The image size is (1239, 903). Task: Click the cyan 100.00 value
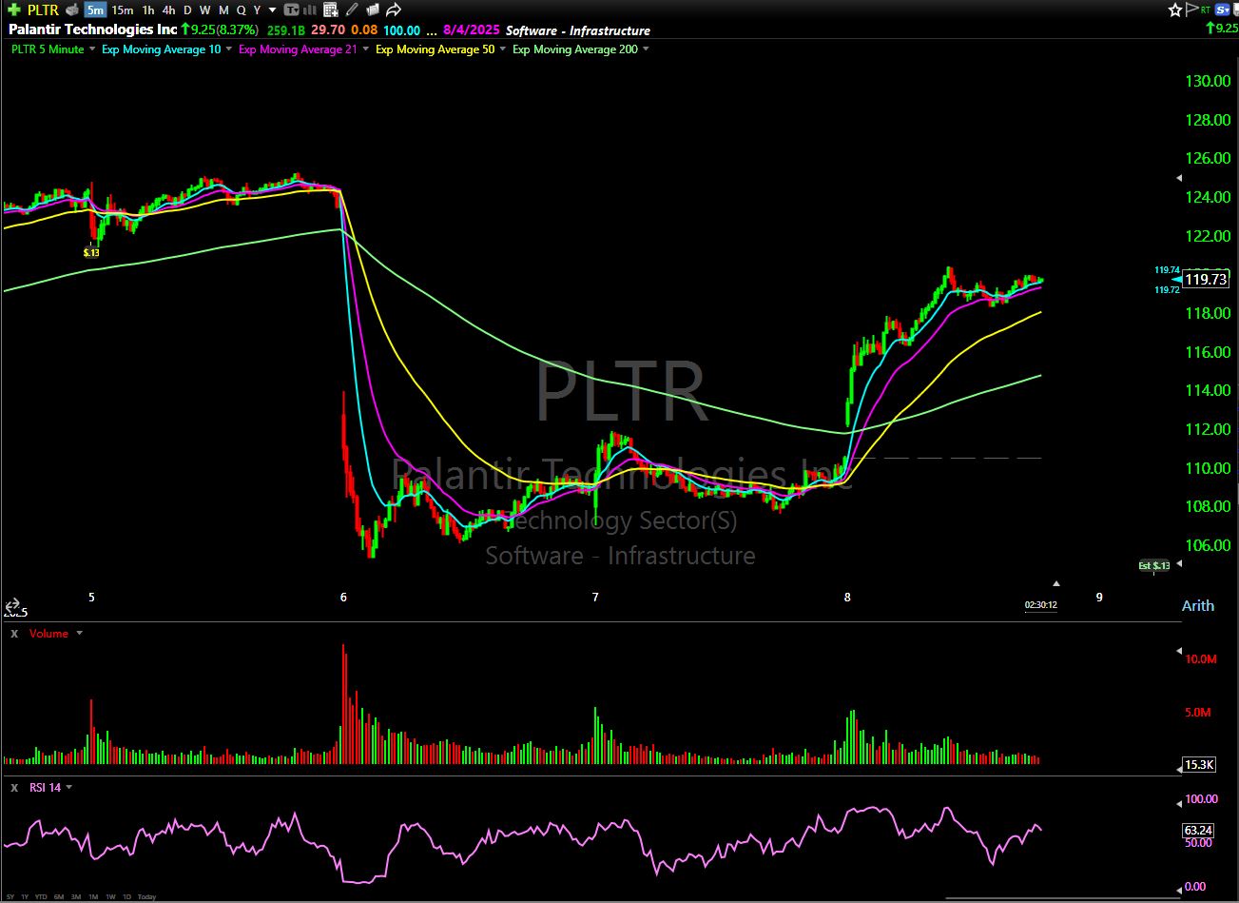point(402,30)
